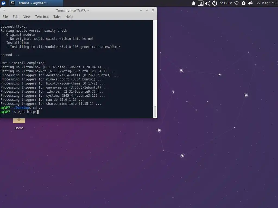The image size is (278, 208).
Task: Click the power button icon in panel
Action: pyautogui.click(x=215, y=3)
